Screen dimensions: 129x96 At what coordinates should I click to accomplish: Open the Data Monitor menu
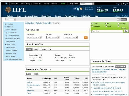coord(86,16)
